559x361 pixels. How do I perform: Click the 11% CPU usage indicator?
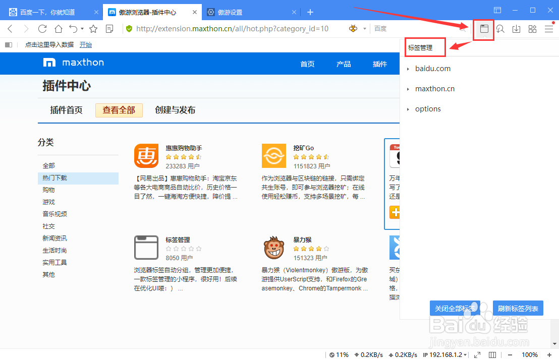click(339, 355)
